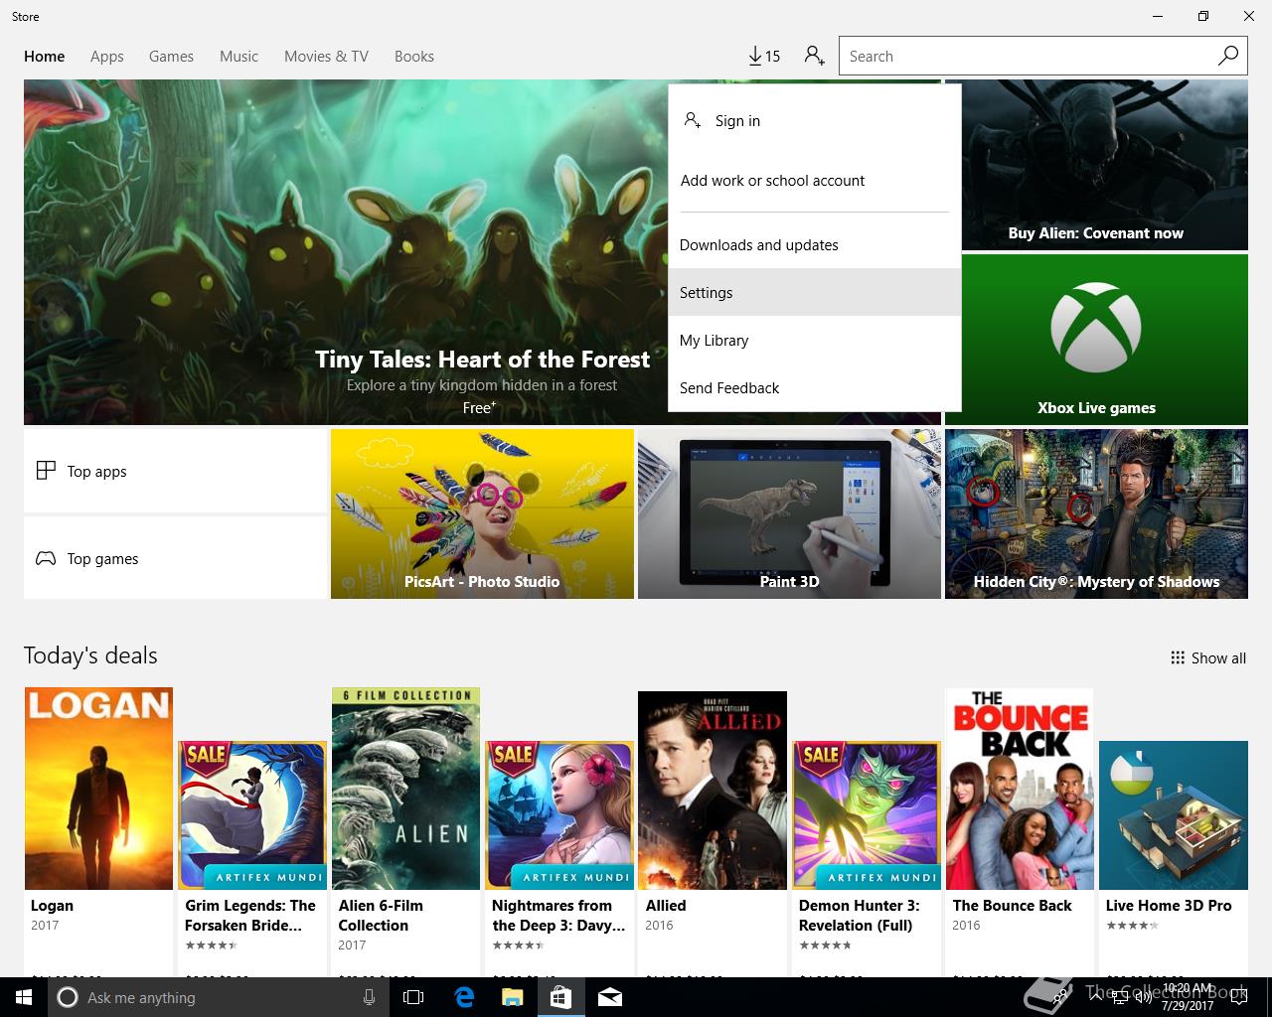Open the Demon Hunter 3: Revelation cover
Screen dimensions: 1272x1017
(x=867, y=814)
